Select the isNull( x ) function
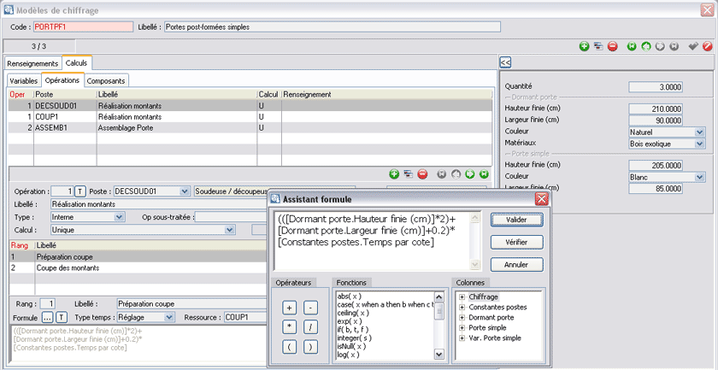Image resolution: width=718 pixels, height=370 pixels. click(x=350, y=346)
